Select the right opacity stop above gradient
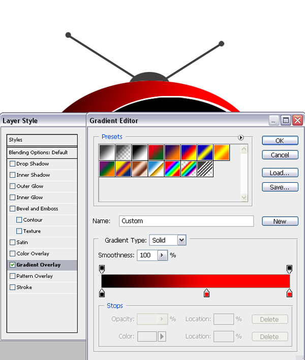Viewport: 305px width, 360px height. click(289, 269)
